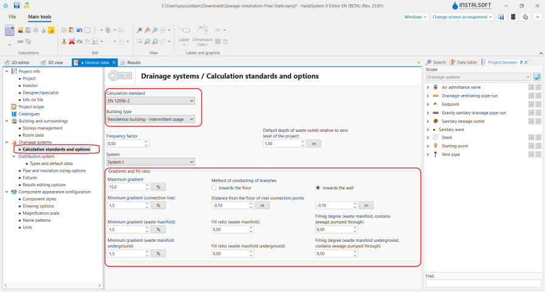Click Maximum gradient stepper down arrow
The width and height of the screenshot is (545, 292).
pyautogui.click(x=147, y=189)
